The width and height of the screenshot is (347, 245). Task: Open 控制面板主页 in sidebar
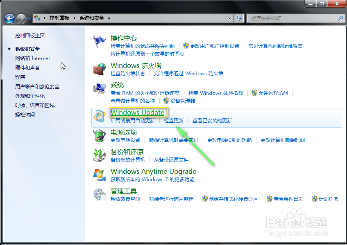point(30,35)
